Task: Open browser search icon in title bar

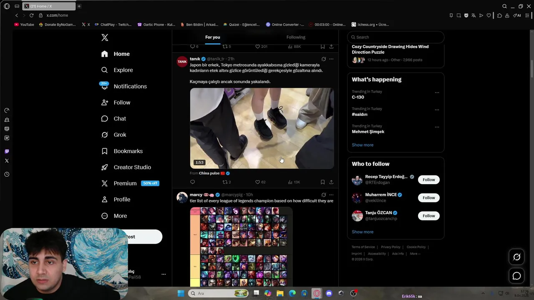Action: click(504, 6)
